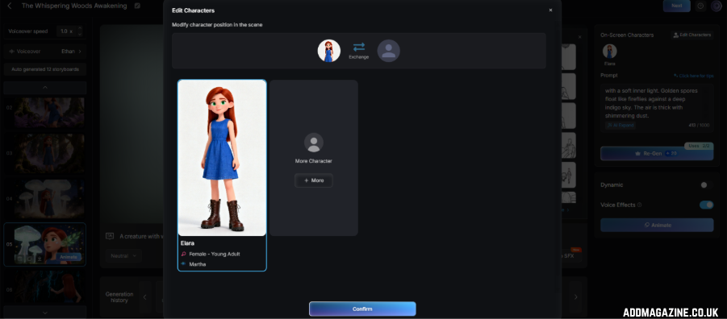The height and width of the screenshot is (319, 727).
Task: Click the caption icon beside 'A creature with'
Action: tap(110, 236)
